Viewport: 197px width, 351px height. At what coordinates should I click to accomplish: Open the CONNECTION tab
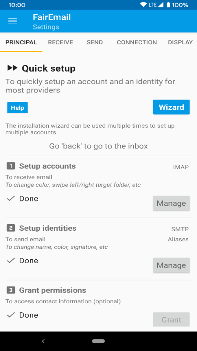click(137, 42)
